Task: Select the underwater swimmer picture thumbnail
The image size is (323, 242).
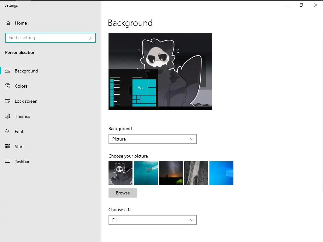Action: 146,173
